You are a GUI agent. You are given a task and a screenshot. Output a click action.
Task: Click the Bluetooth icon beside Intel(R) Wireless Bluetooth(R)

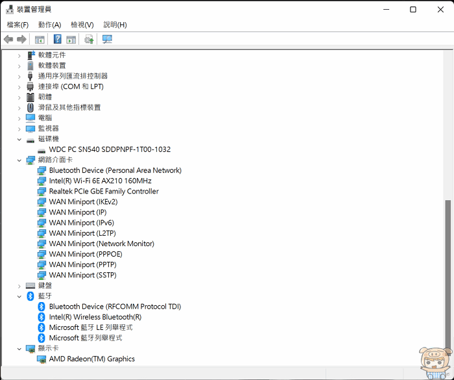coord(42,317)
